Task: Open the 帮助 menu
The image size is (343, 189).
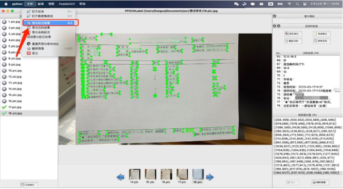Action: tap(83, 4)
